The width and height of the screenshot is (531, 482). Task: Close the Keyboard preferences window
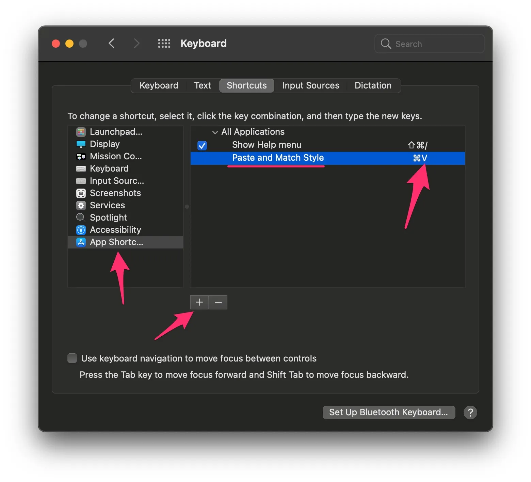coord(56,44)
